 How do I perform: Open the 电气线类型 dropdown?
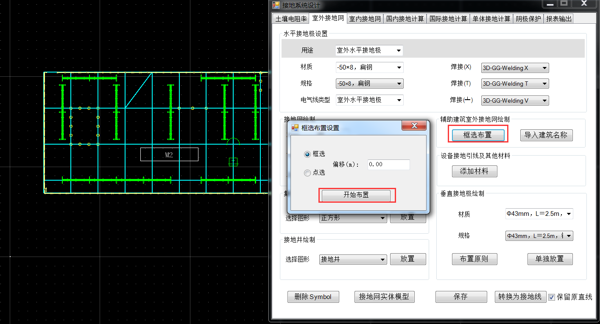[369, 100]
